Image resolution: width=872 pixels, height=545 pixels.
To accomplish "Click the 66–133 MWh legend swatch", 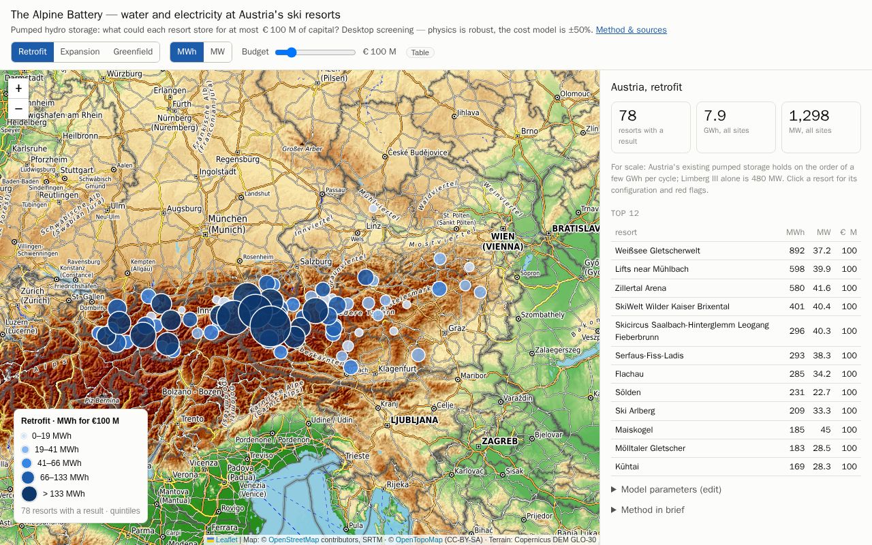I will [x=28, y=478].
